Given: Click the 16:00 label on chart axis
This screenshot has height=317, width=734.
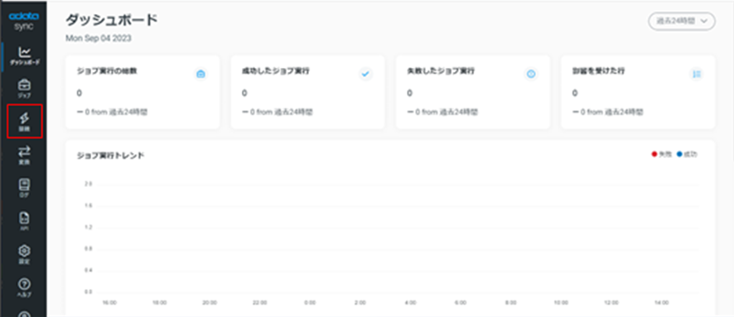Looking at the screenshot, I should pyautogui.click(x=109, y=303).
